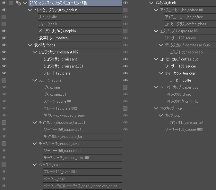Collapse the デミタスカップ_demitasse_Cup node
This screenshot has width=216, height=190.
(161, 45)
